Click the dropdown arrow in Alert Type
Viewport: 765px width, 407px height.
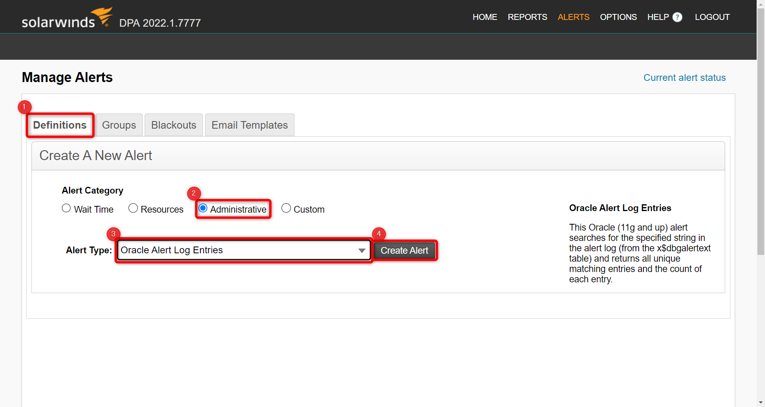tap(362, 250)
